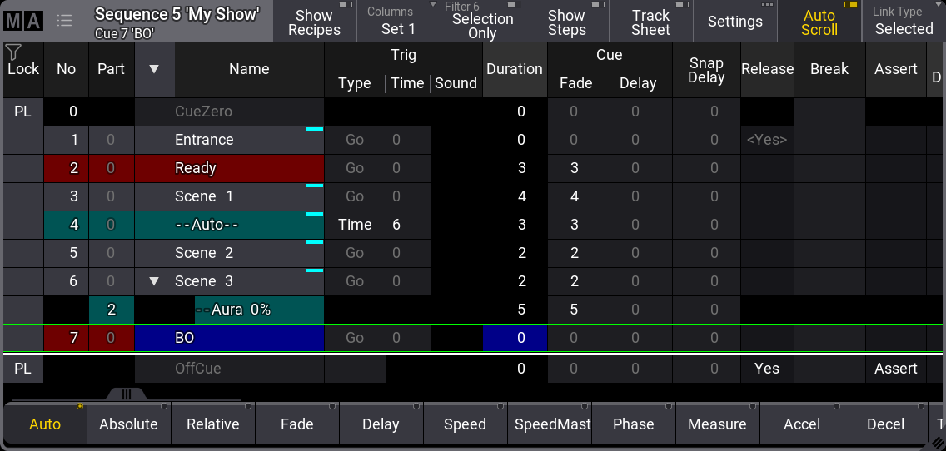Image resolution: width=946 pixels, height=451 pixels.
Task: Click the Time trigger cell of cue 4
Action: (x=355, y=225)
